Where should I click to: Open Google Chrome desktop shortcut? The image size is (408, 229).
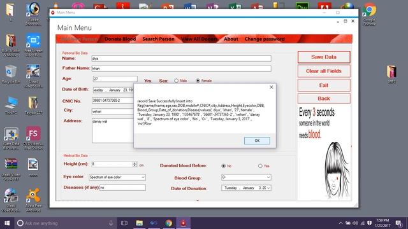pyautogui.click(x=369, y=14)
